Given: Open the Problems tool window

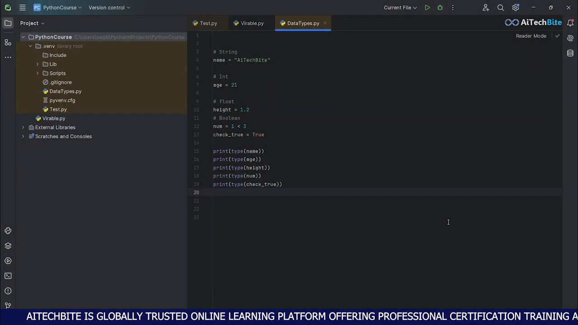Looking at the screenshot, I should coord(8,291).
